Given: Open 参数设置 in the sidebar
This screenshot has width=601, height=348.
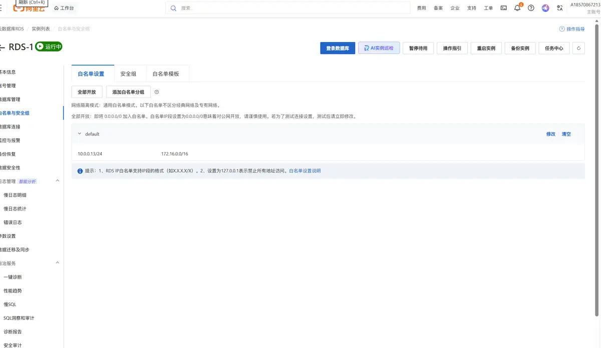Looking at the screenshot, I should 8,236.
